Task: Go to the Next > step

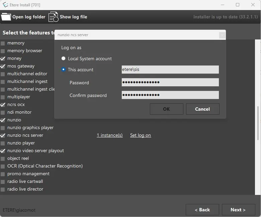Action: [238, 210]
